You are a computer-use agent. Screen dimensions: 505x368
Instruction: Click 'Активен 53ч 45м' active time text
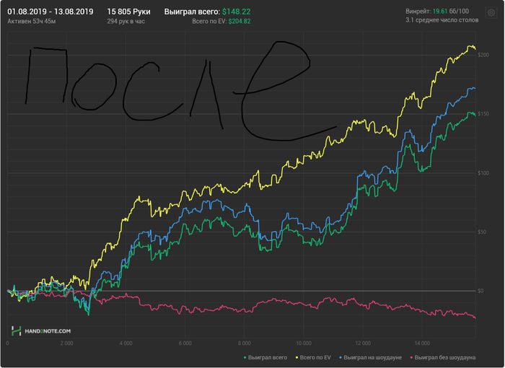pyautogui.click(x=32, y=21)
